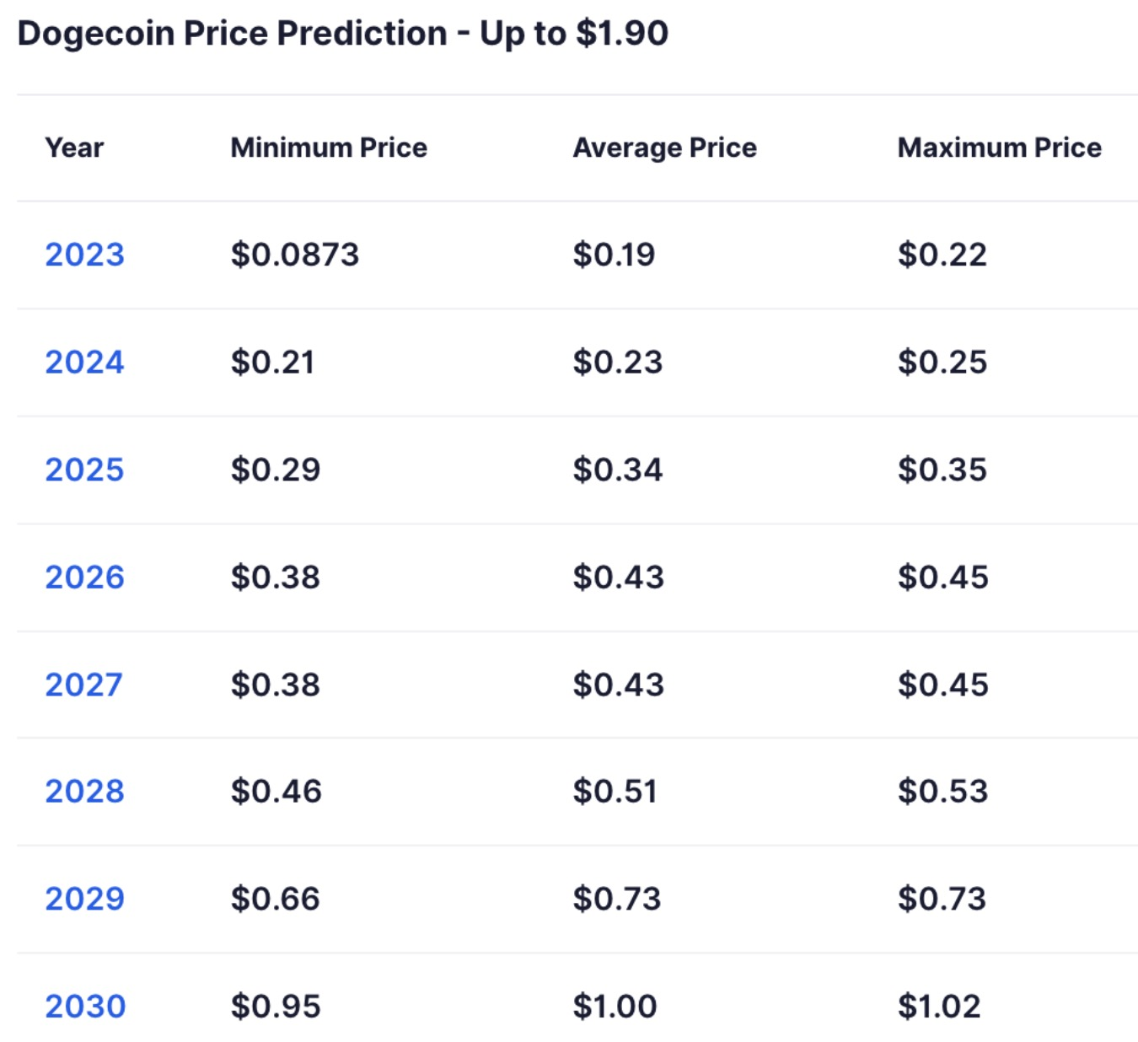Select the 2027 year link
This screenshot has height=1042, width=1138.
(83, 685)
